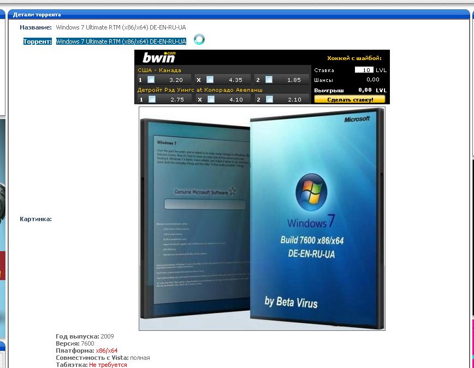The height and width of the screenshot is (368, 474).
Task: Select Detroit vs Colorado draw X checkbox (4.10)
Action: point(210,99)
